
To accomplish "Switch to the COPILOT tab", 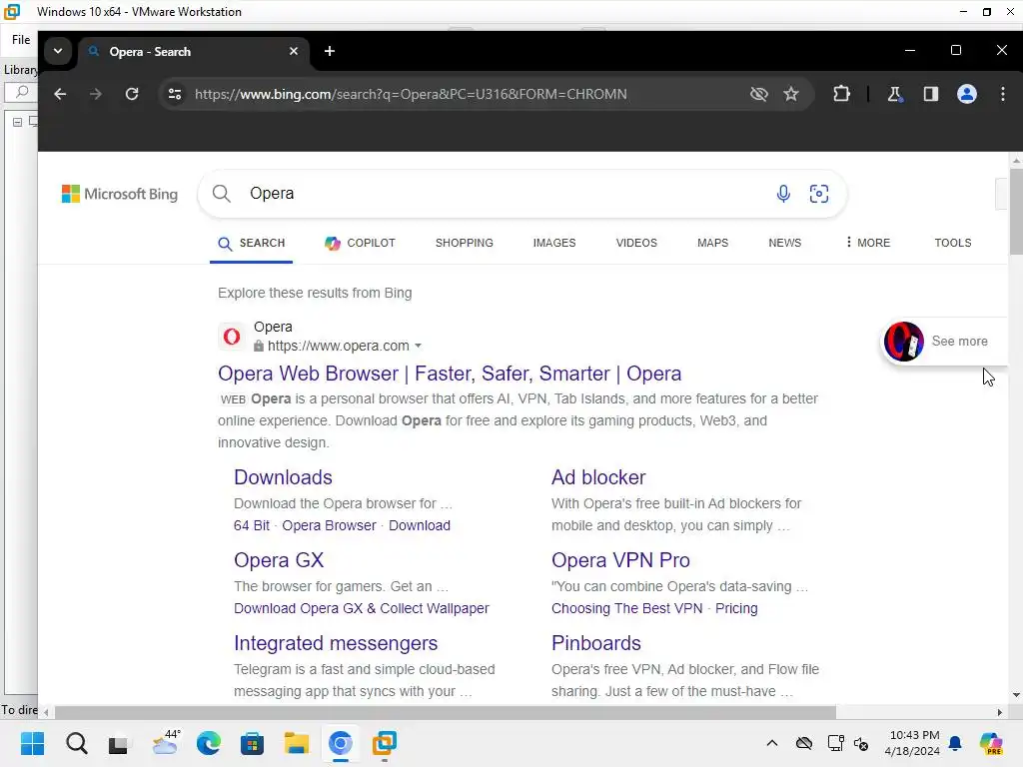I will (x=360, y=243).
